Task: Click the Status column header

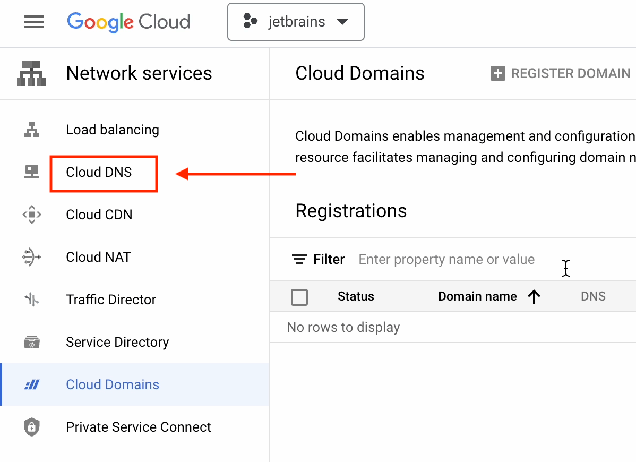Action: click(x=356, y=297)
